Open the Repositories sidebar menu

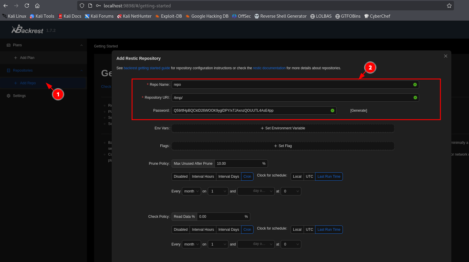pyautogui.click(x=23, y=70)
